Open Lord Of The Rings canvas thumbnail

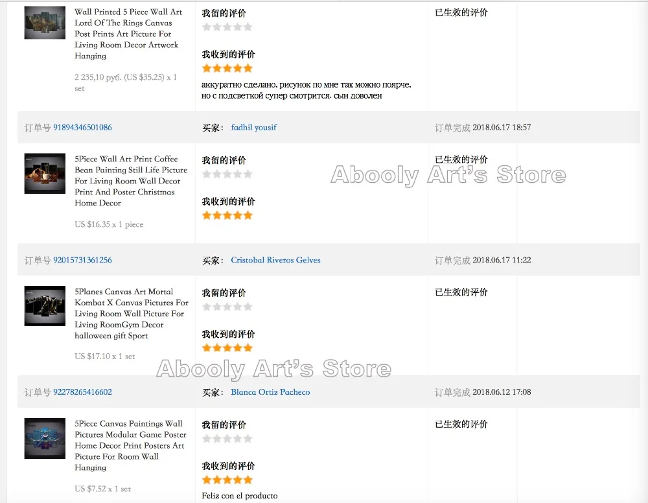45,23
